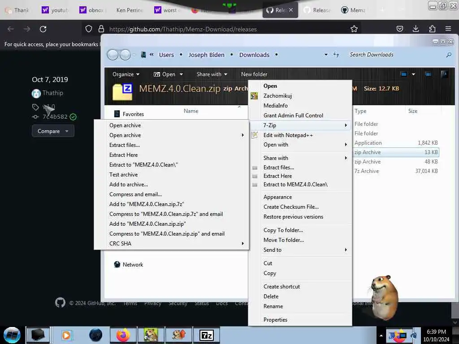Click the Explorer help icon

click(x=444, y=74)
